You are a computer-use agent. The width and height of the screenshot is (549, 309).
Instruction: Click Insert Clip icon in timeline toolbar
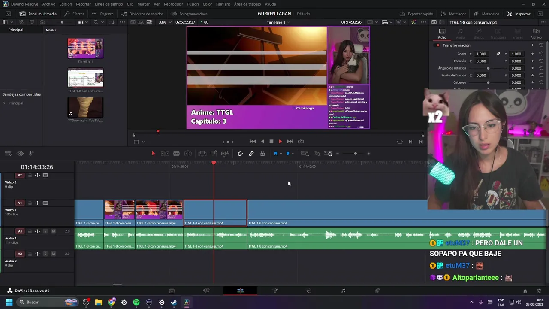tap(202, 154)
